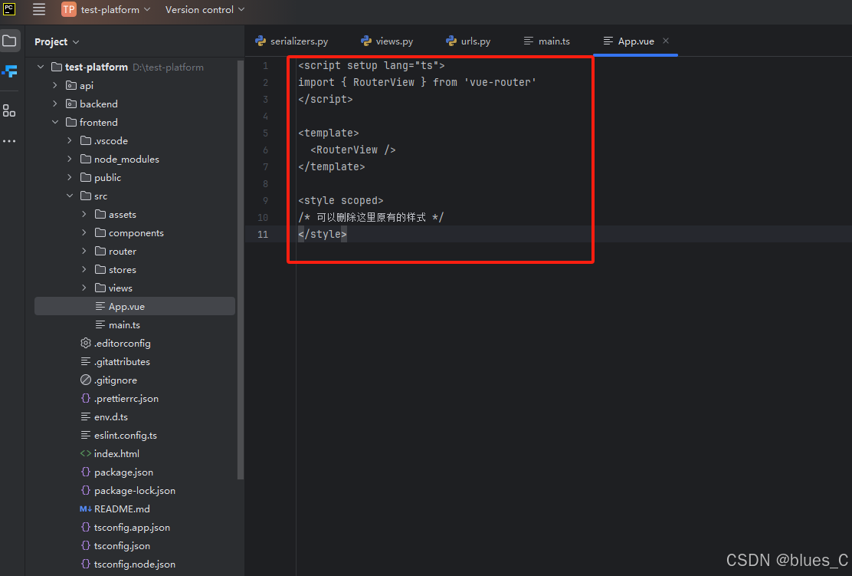
Task: Expand the public folder
Action: click(70, 177)
